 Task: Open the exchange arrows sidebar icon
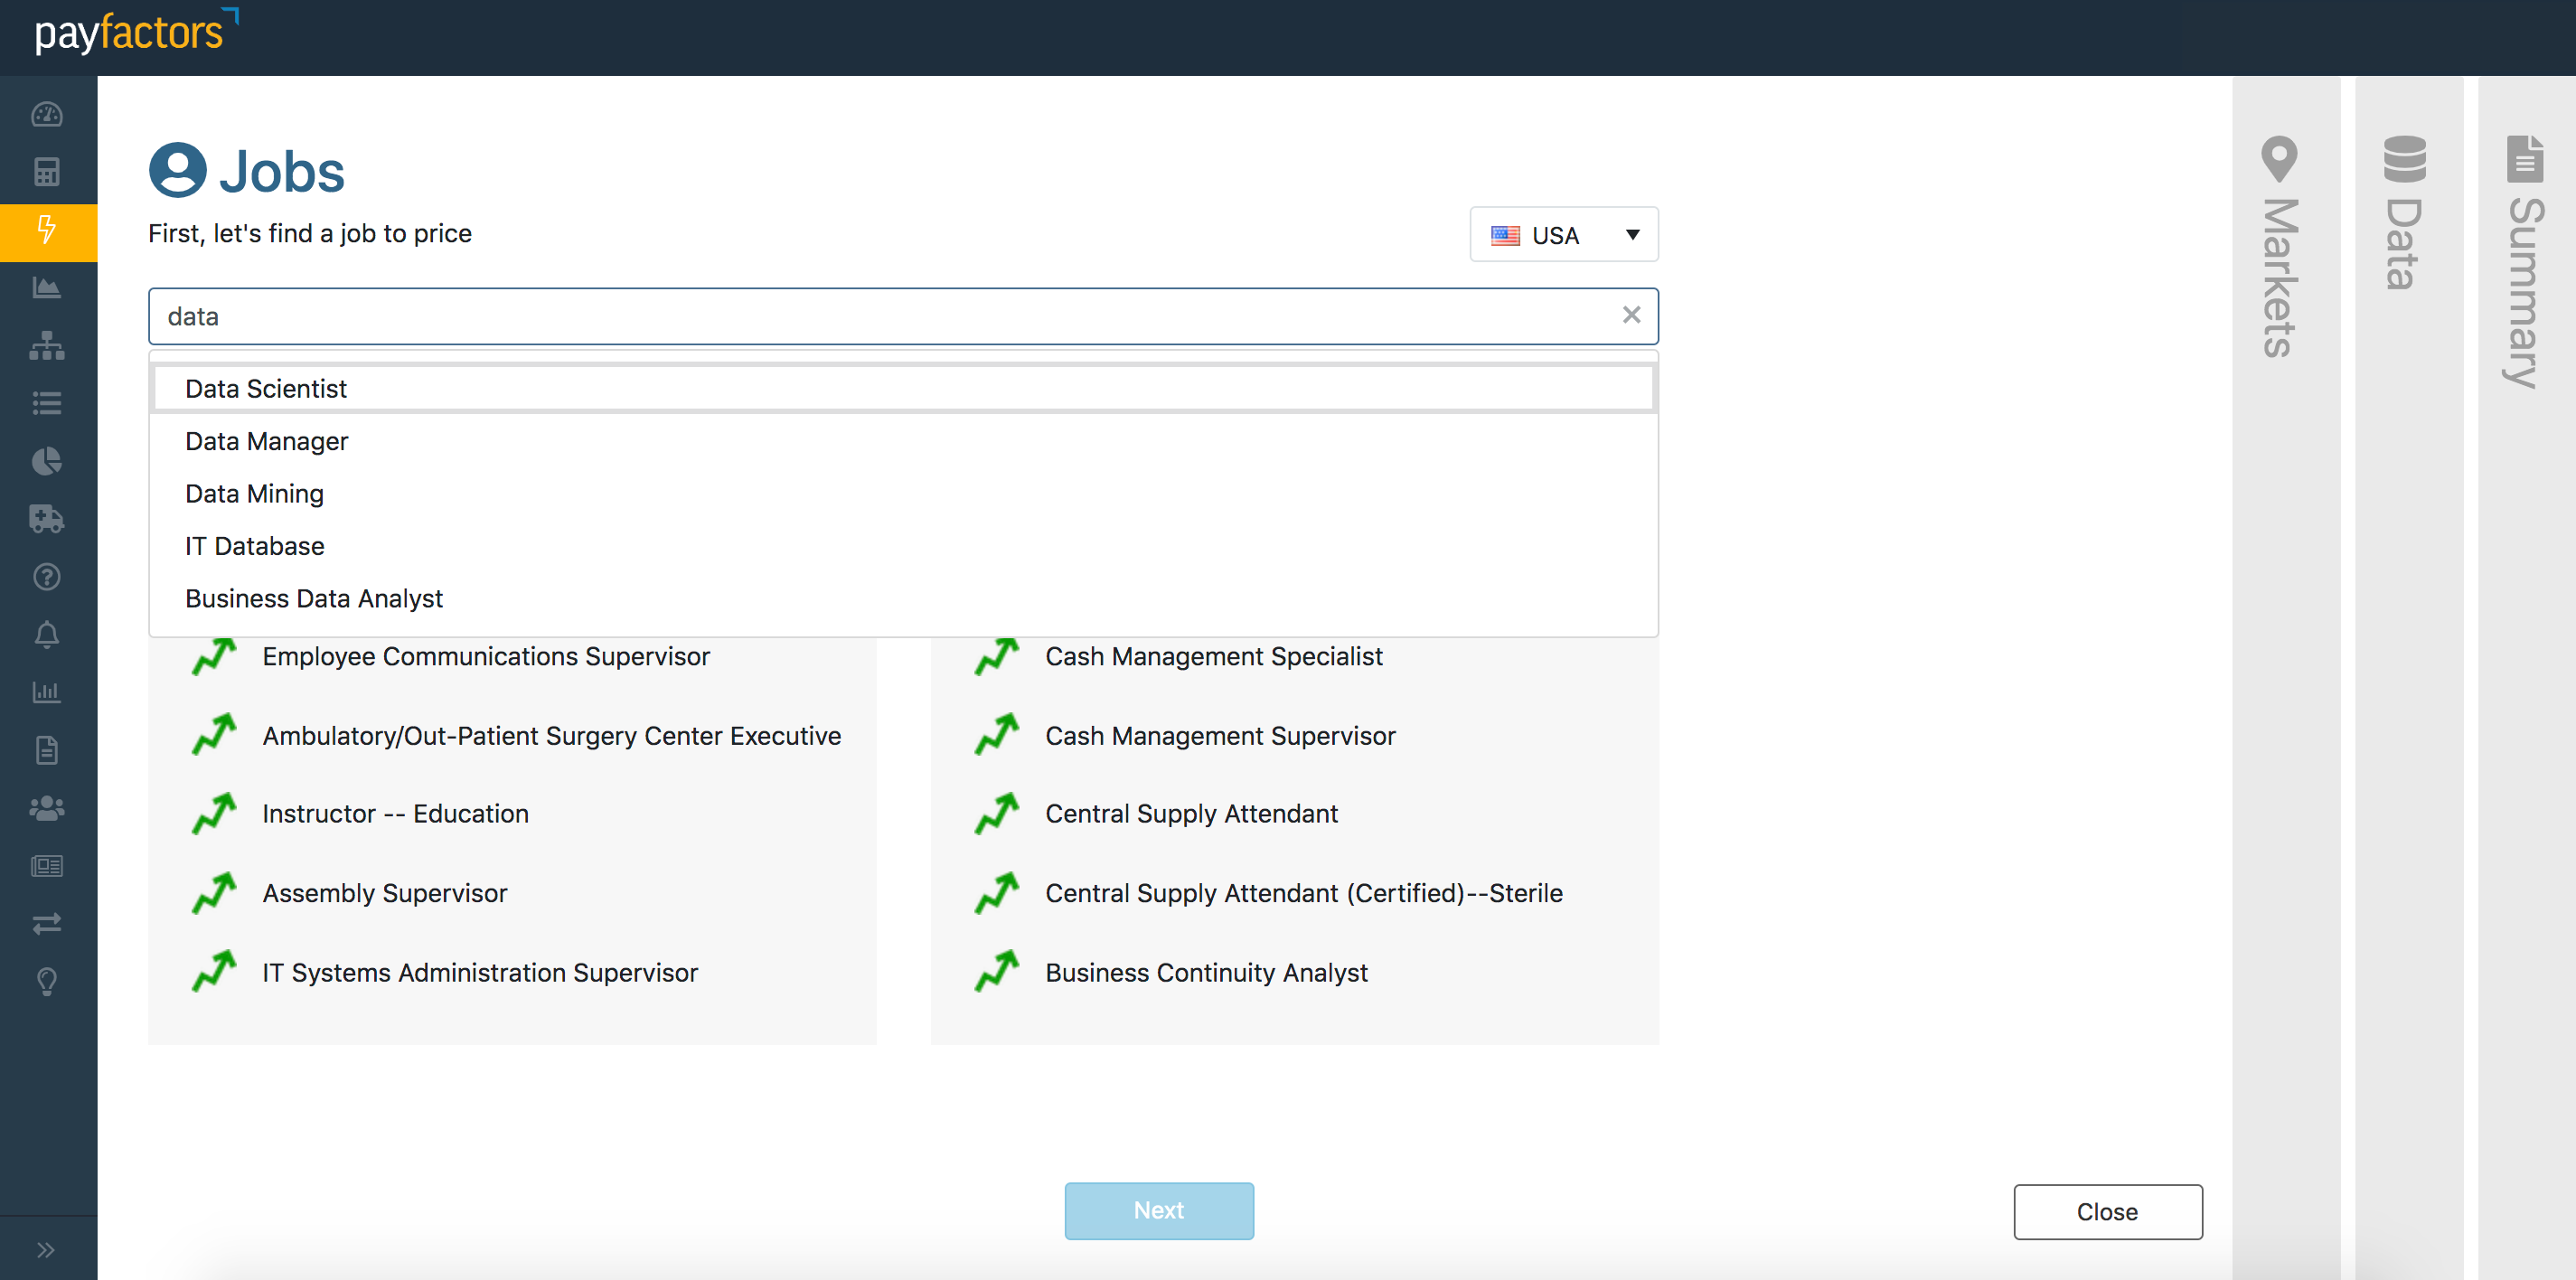tap(47, 924)
